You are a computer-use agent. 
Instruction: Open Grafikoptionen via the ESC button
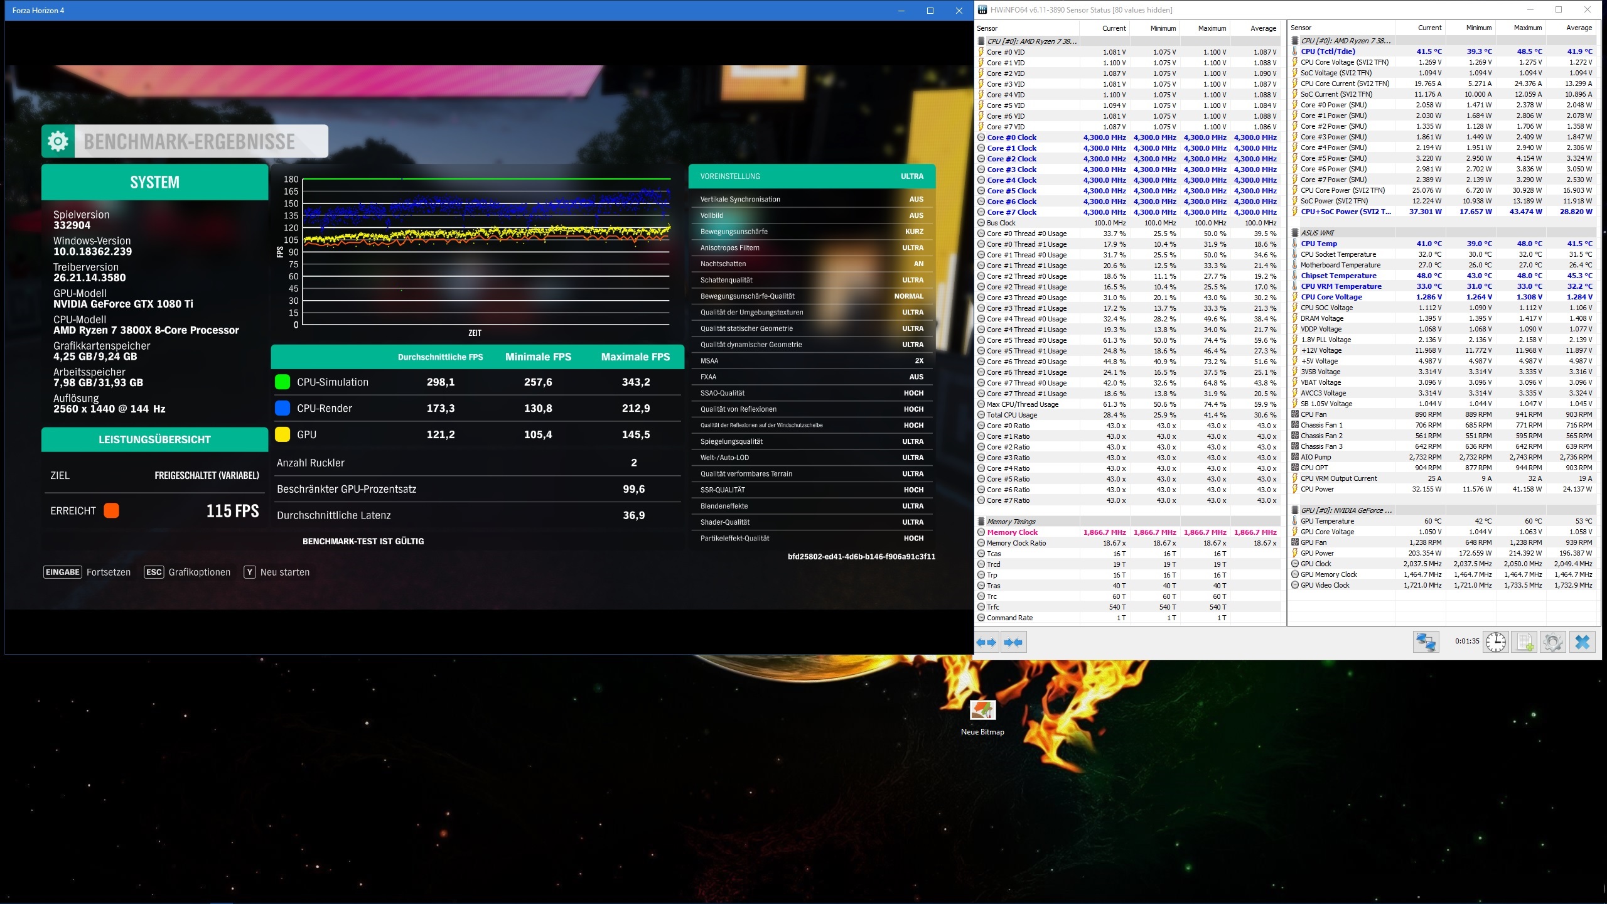(x=154, y=572)
